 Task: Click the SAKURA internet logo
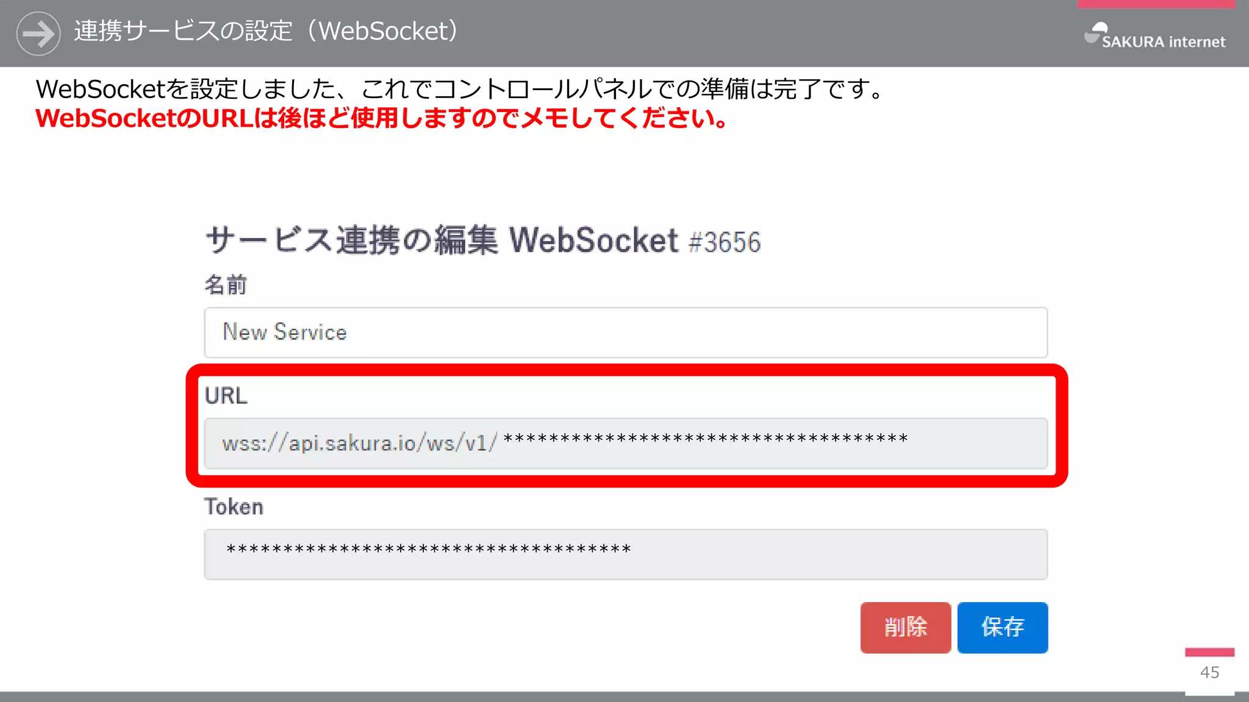[x=1154, y=36]
